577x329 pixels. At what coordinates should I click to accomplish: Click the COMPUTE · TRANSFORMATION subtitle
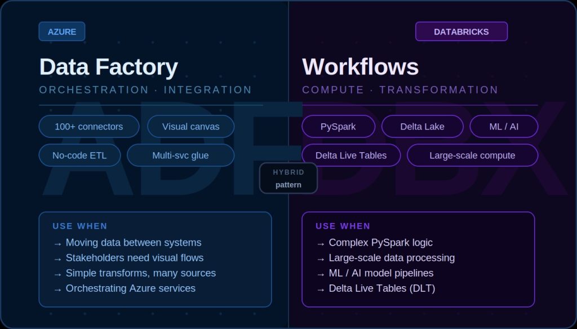tap(400, 90)
